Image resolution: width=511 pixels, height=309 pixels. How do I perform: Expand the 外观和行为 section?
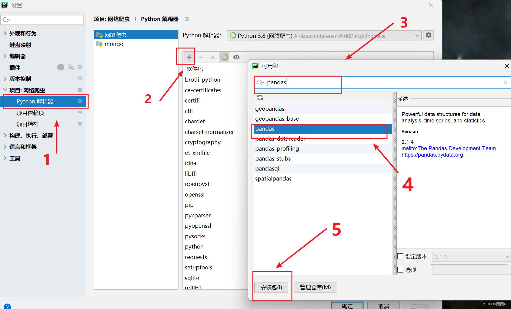pyautogui.click(x=5, y=33)
